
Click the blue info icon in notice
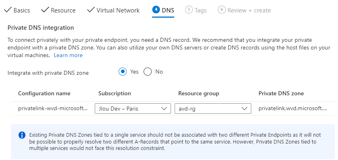pyautogui.click(x=22, y=135)
